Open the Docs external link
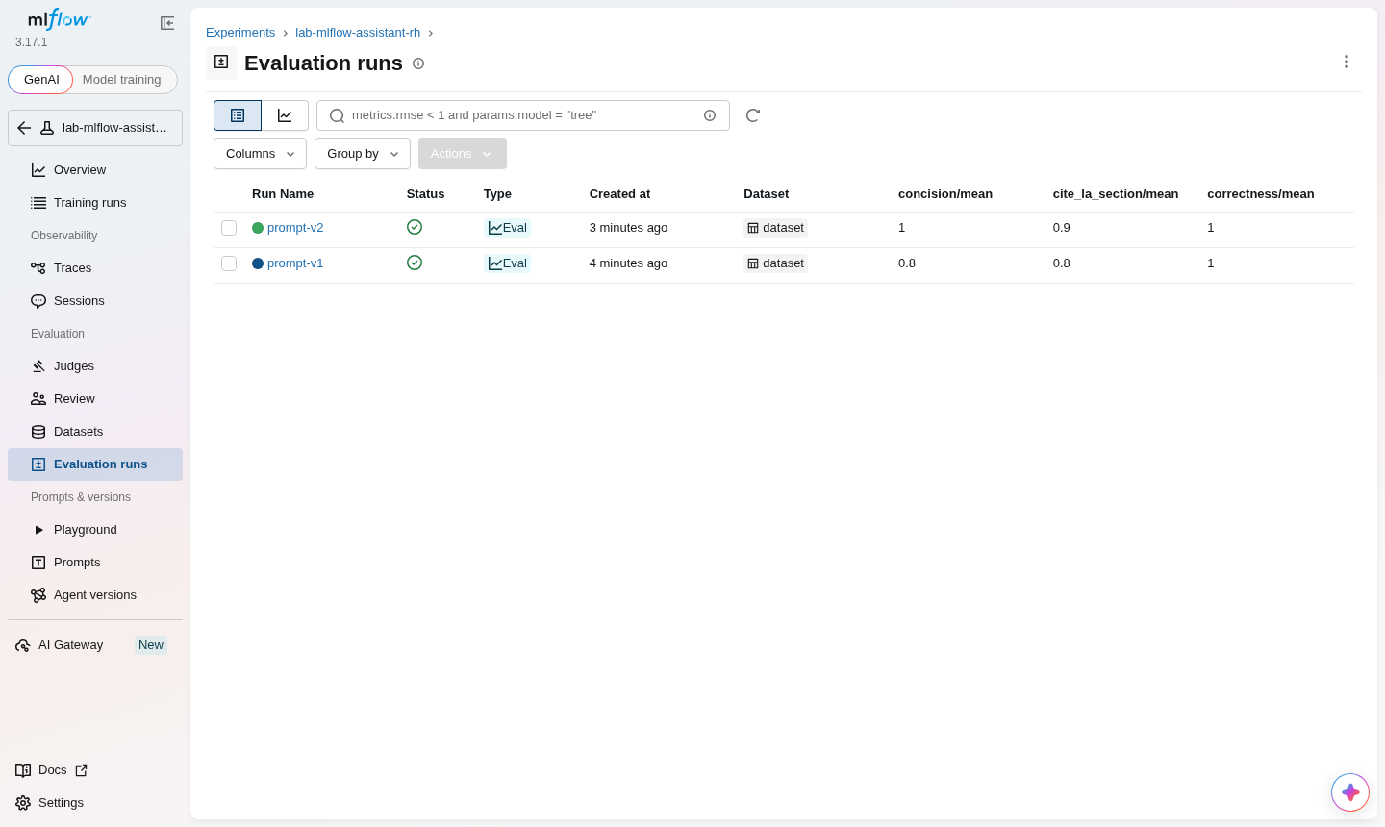The width and height of the screenshot is (1385, 827). [x=52, y=770]
